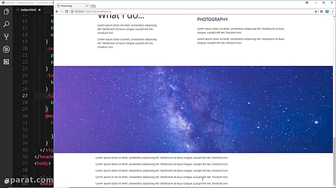Image resolution: width=336 pixels, height=188 pixels.
Task: Click the closing brace on line 29
Action: click(47, 109)
